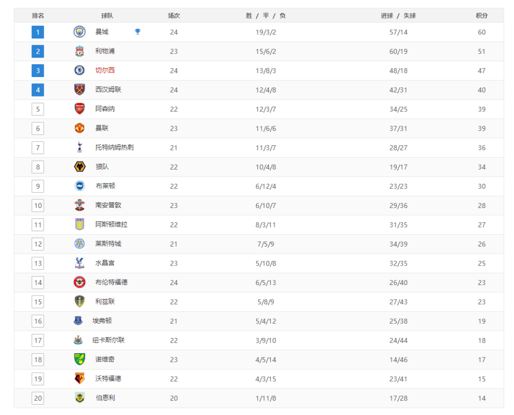Open the 布莱顿 team name
The image size is (514, 415).
click(105, 186)
